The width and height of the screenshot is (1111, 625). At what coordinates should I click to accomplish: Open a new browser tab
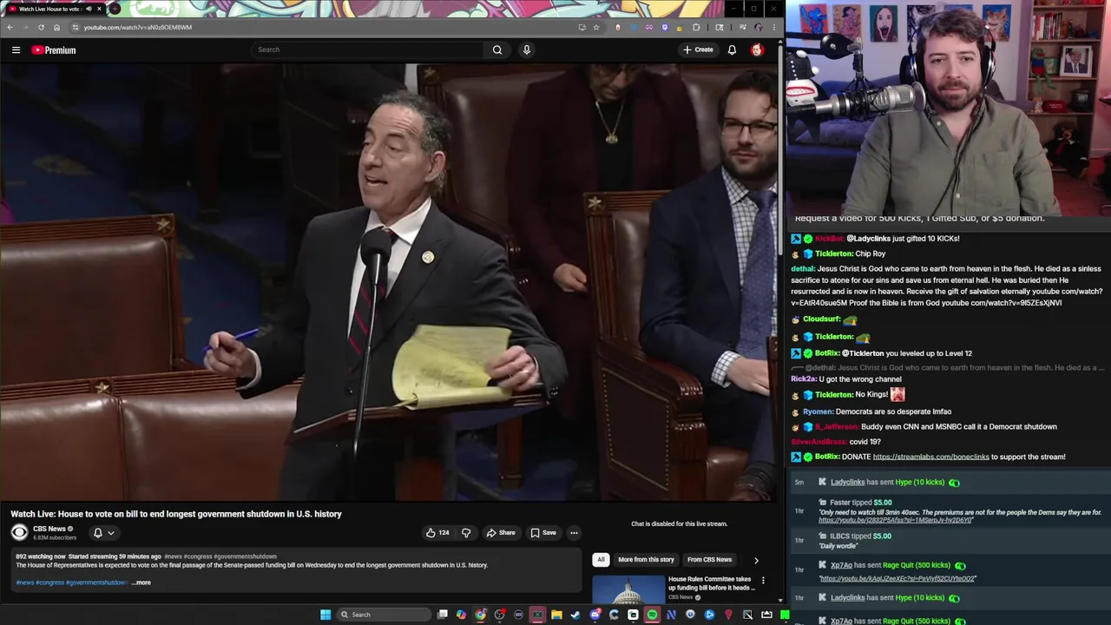tap(115, 9)
